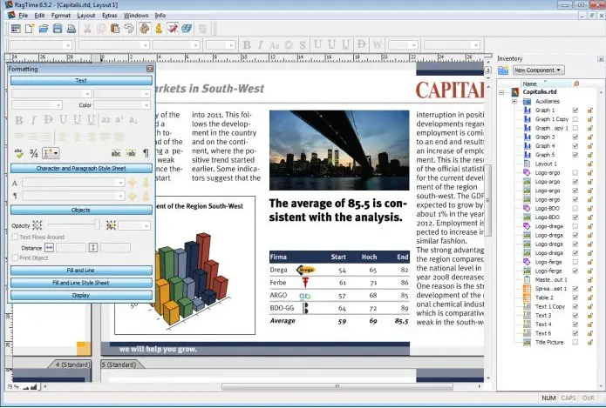Click the S shadow style icon in the format bar

303,45
